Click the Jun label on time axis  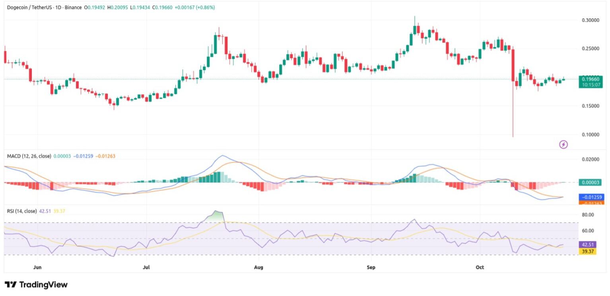[x=38, y=267]
